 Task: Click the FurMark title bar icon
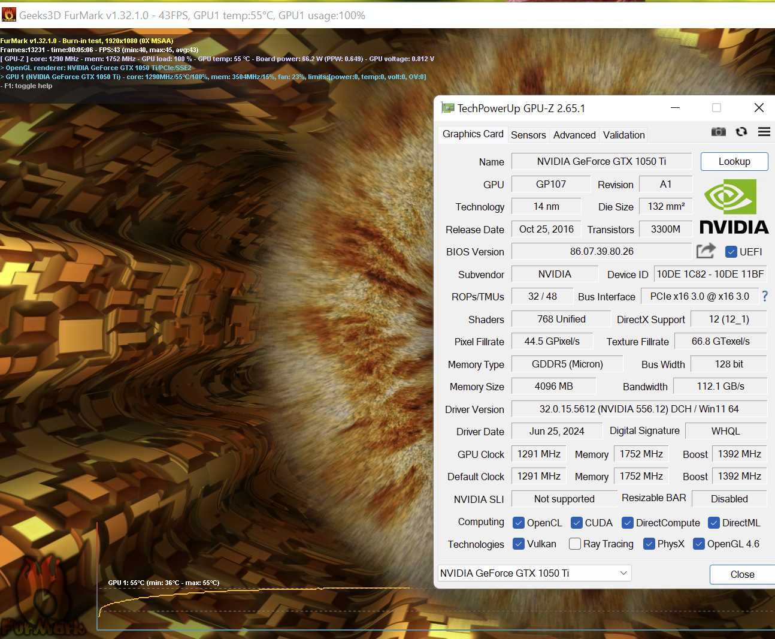coord(9,14)
